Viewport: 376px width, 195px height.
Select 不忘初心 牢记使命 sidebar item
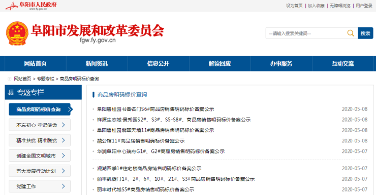click(x=40, y=125)
